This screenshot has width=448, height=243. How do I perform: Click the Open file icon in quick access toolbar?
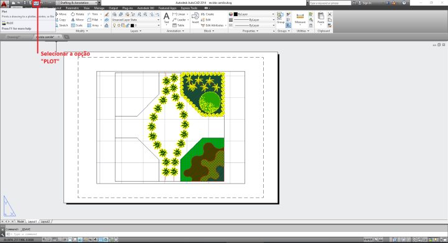tap(19, 3)
